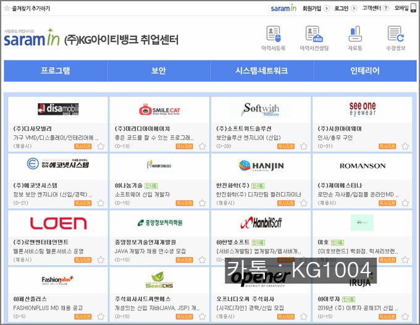The height and width of the screenshot is (325, 420).
Task: Open the SMILE CAT company logo
Action: click(x=159, y=109)
